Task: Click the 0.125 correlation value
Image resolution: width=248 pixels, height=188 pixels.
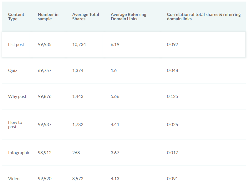Action: [x=172, y=96]
